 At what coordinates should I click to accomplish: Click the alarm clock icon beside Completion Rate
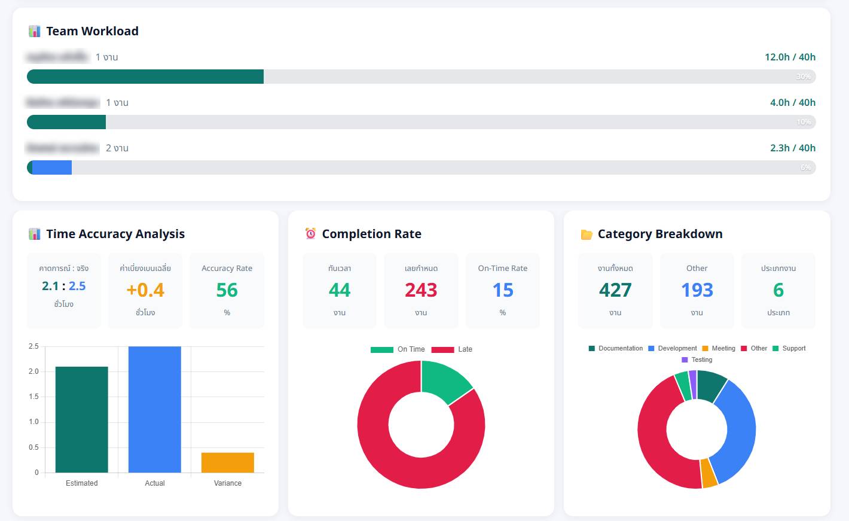(x=310, y=234)
